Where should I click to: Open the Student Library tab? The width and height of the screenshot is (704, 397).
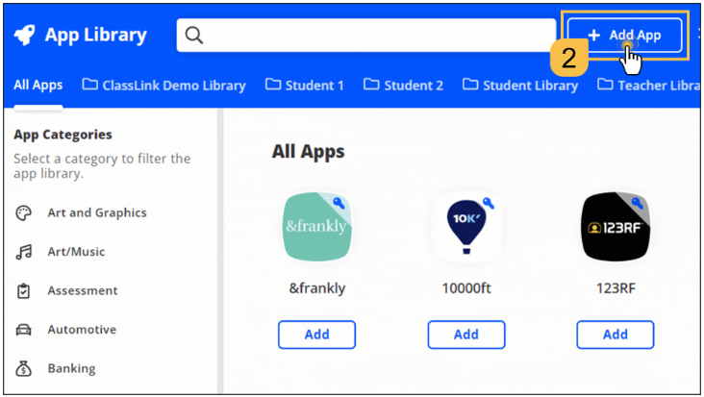tap(520, 85)
